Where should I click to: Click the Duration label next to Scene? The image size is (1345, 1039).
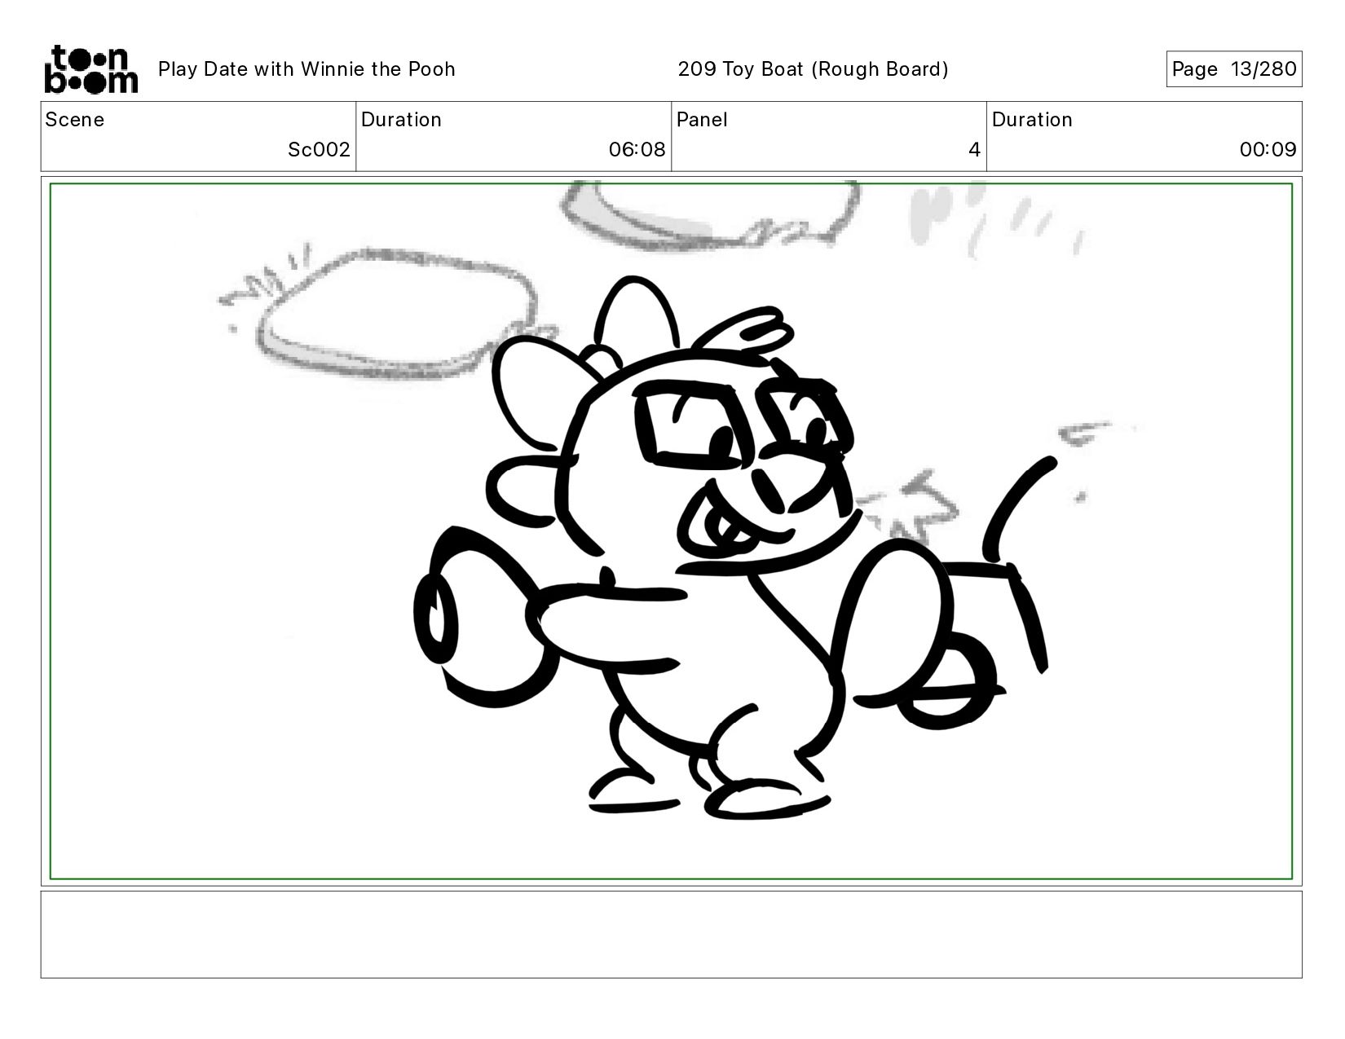point(401,120)
